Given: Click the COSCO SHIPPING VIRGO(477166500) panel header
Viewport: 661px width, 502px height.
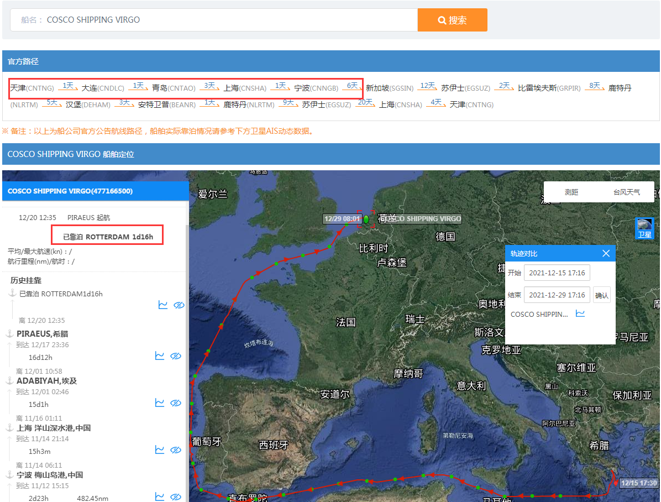Looking at the screenshot, I should point(95,191).
